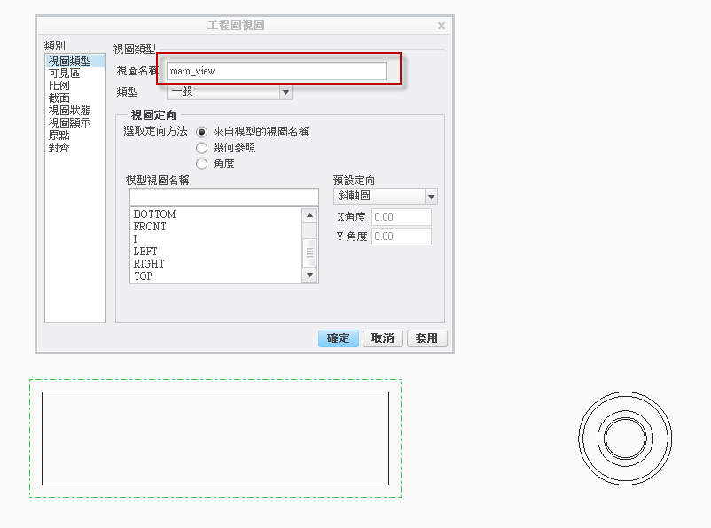
Task: Open the 類型 dropdown showing 一般
Action: [285, 91]
